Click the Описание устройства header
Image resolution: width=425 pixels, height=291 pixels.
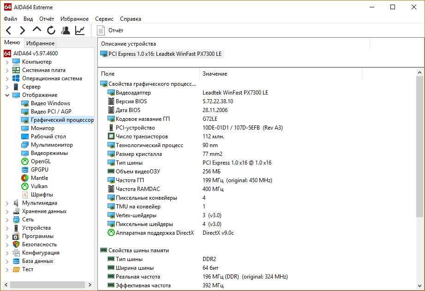[234, 44]
